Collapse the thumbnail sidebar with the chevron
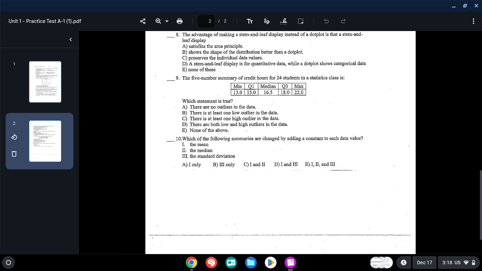The width and height of the screenshot is (482, 271). 71,40
